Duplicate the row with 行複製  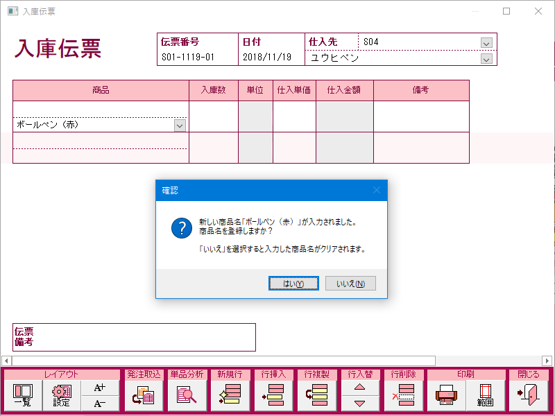point(316,395)
